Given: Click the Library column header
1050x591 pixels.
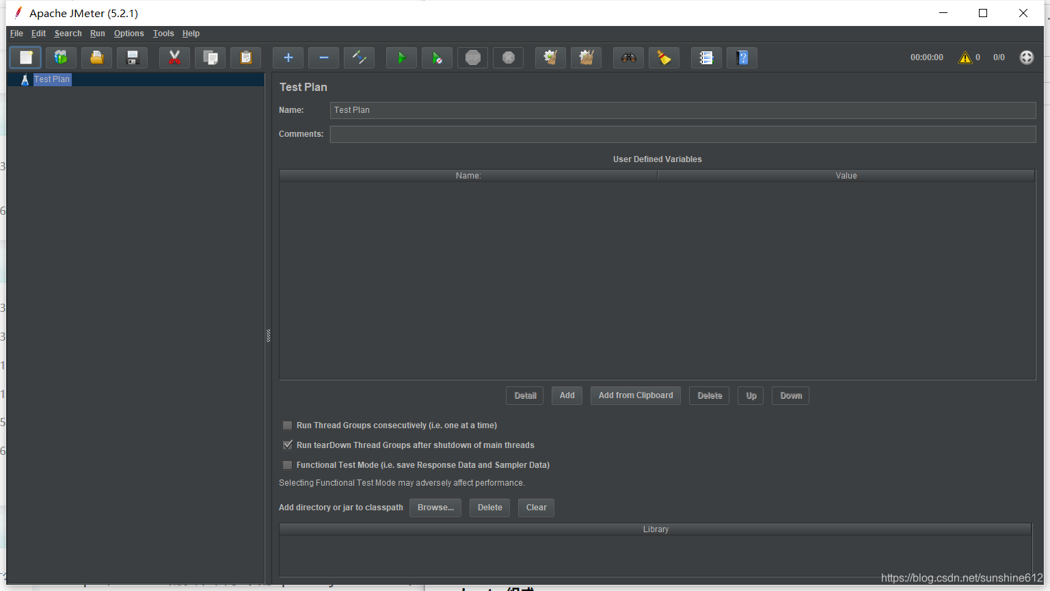Looking at the screenshot, I should pos(656,529).
